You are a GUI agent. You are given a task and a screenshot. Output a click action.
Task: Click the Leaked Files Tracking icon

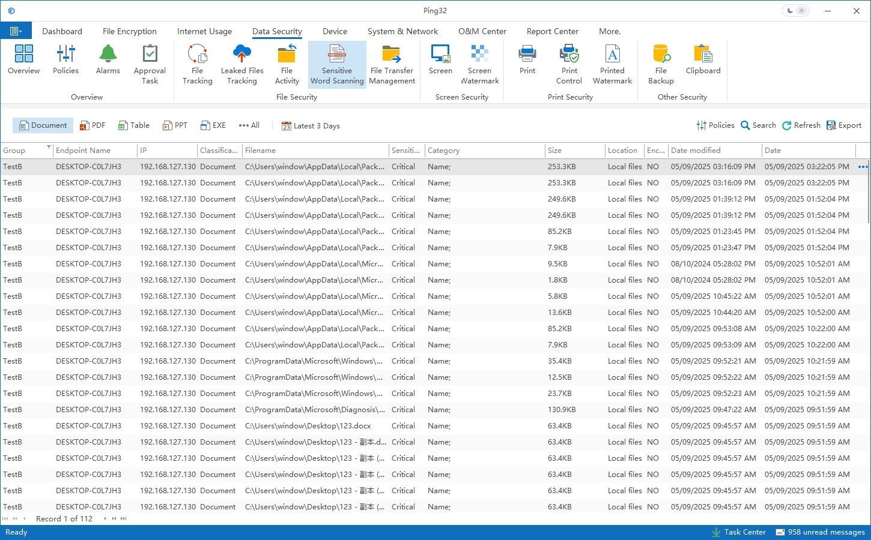(242, 64)
